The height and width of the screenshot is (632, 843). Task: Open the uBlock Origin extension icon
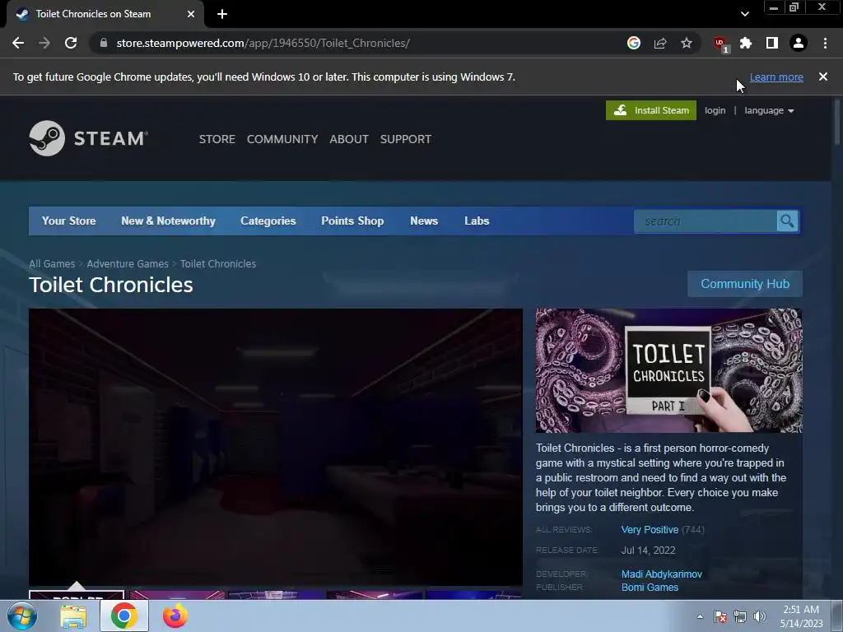tap(720, 44)
